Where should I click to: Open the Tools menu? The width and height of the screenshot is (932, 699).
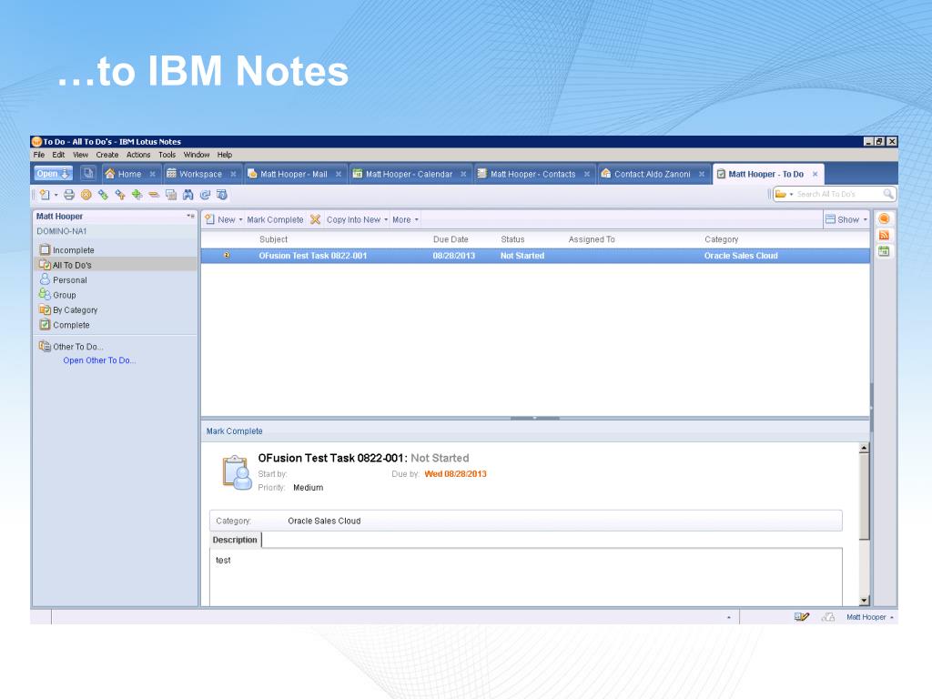[167, 155]
